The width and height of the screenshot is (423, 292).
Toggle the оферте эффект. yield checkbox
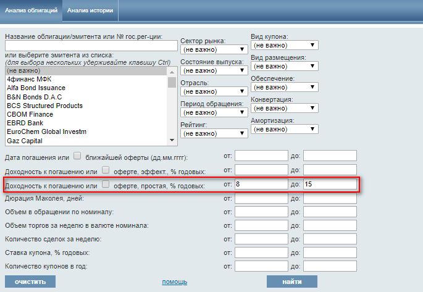click(x=106, y=170)
